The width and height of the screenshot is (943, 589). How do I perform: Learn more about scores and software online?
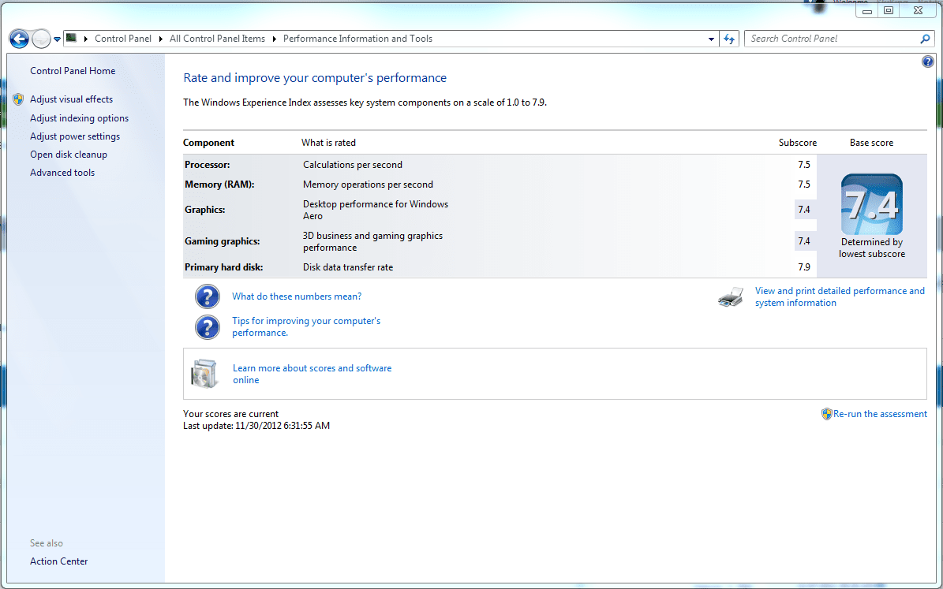coord(312,374)
